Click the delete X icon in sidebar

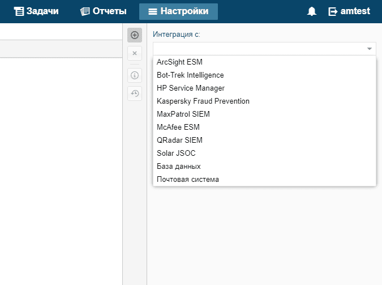tap(135, 53)
